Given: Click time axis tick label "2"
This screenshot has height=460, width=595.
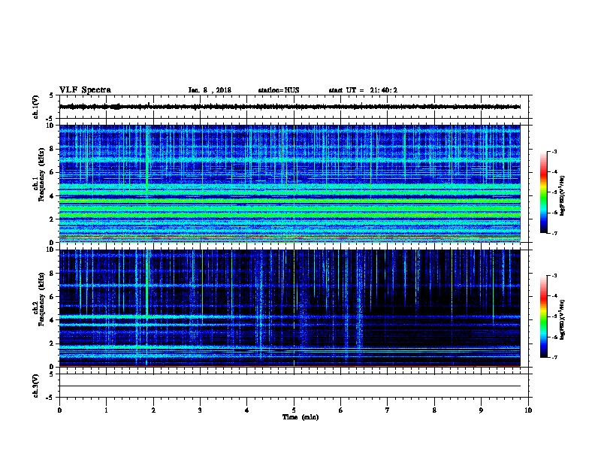Looking at the screenshot, I should 153,410.
